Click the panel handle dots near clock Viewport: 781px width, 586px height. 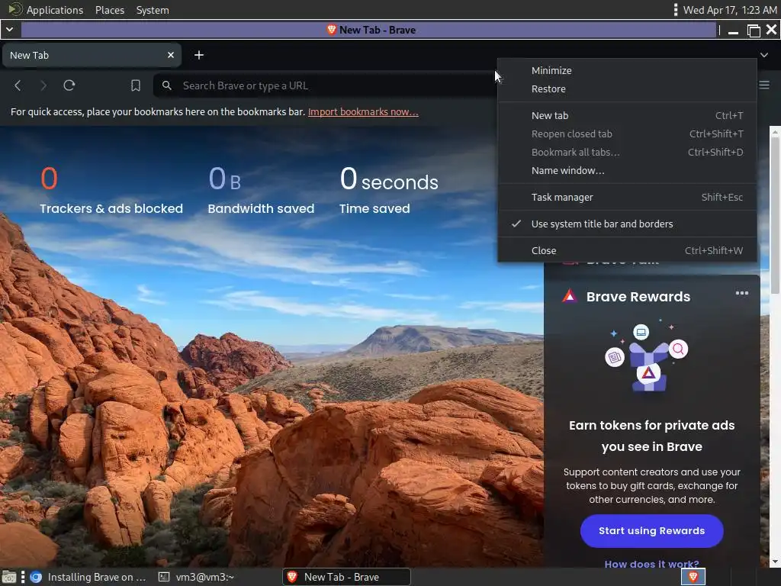pyautogui.click(x=676, y=10)
